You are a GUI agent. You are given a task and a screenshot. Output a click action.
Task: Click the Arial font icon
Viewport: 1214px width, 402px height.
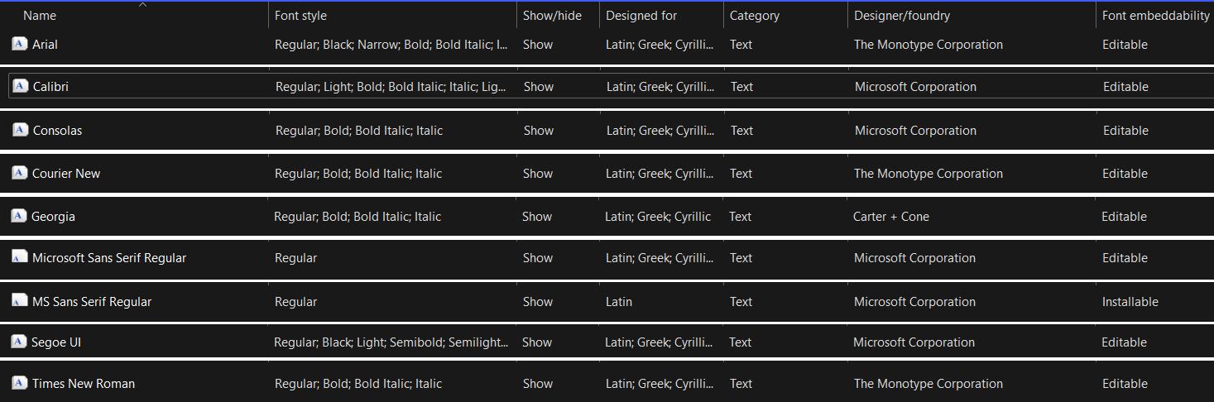click(20, 44)
